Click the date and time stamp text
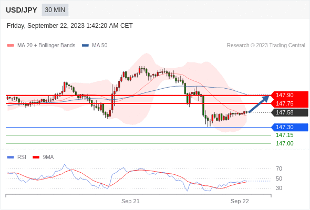Image resolution: width=310 pixels, height=210 pixels. pyautogui.click(x=70, y=26)
